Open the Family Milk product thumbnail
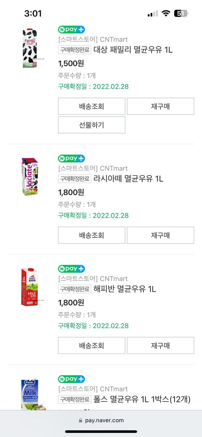Image resolution: width=202 pixels, height=437 pixels. (x=30, y=48)
